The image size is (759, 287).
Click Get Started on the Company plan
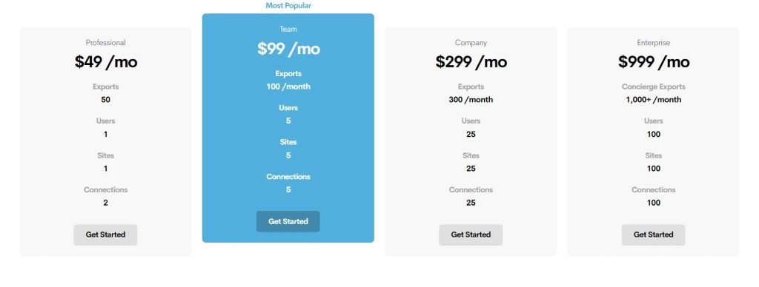[471, 234]
